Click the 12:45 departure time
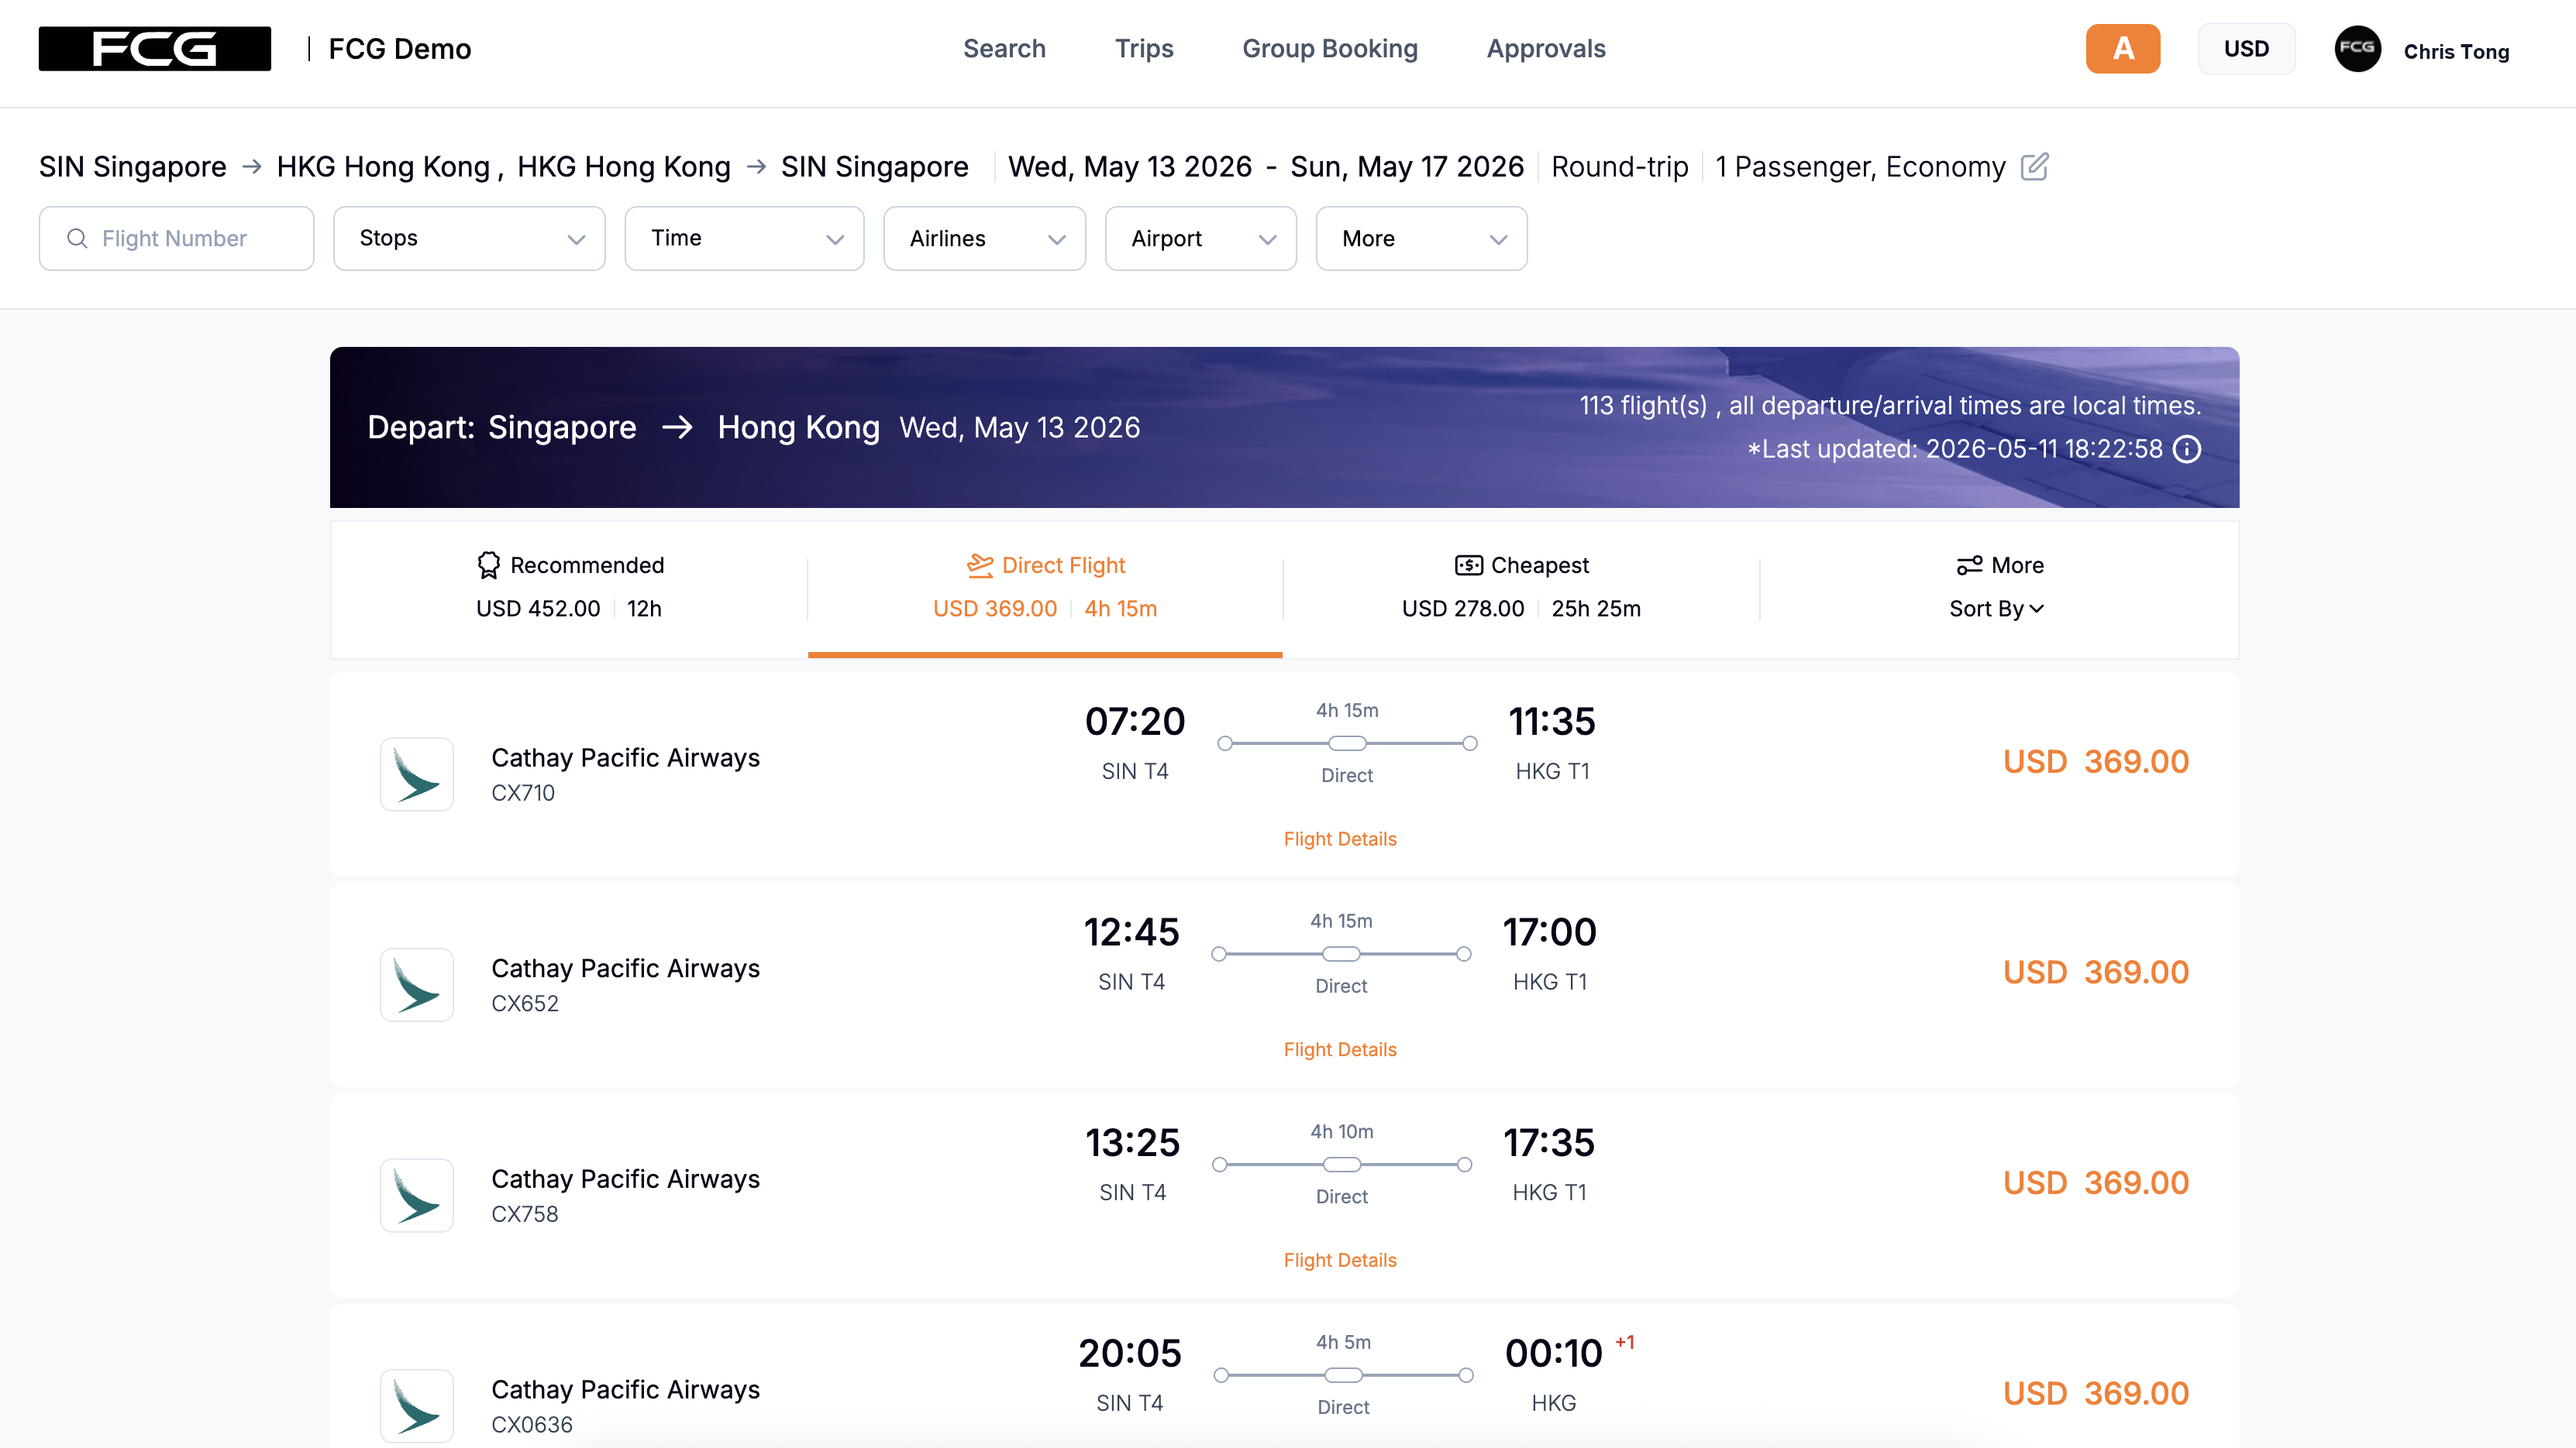Image resolution: width=2576 pixels, height=1448 pixels. [x=1132, y=932]
